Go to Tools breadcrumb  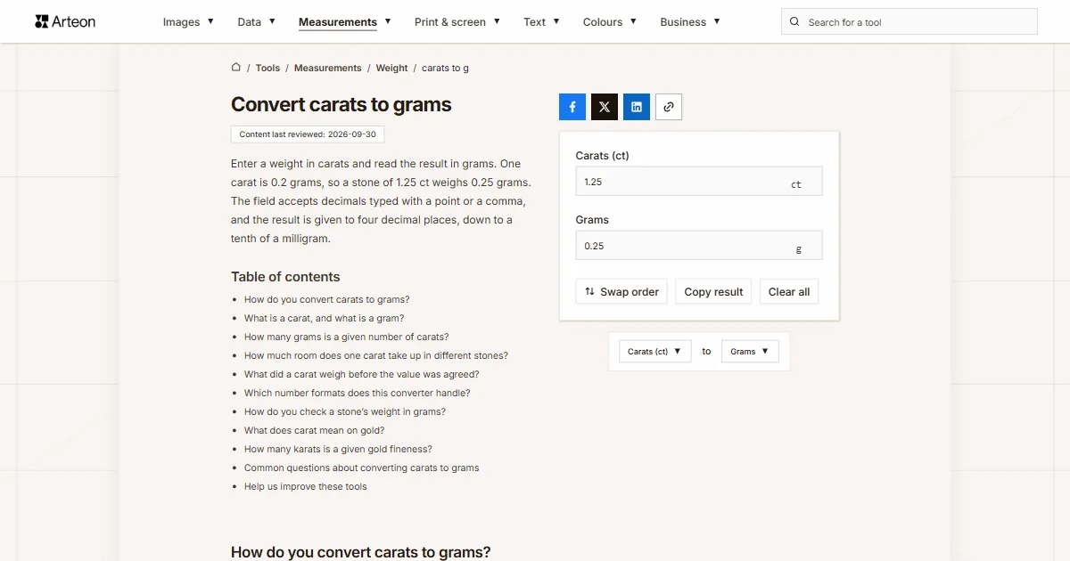point(267,68)
